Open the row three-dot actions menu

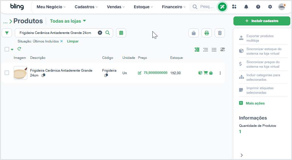(220, 73)
